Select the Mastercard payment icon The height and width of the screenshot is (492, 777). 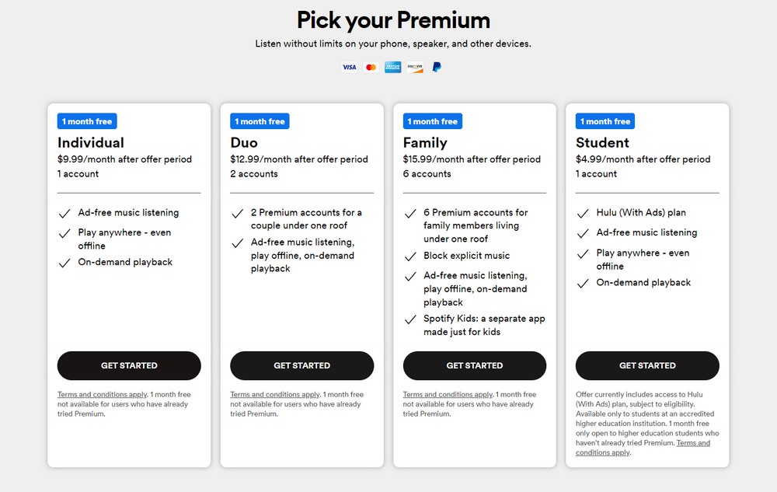click(x=371, y=67)
